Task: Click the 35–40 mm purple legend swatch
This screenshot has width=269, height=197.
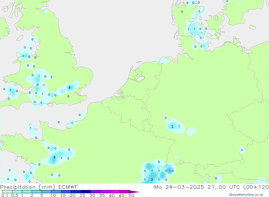Action: (x=105, y=192)
